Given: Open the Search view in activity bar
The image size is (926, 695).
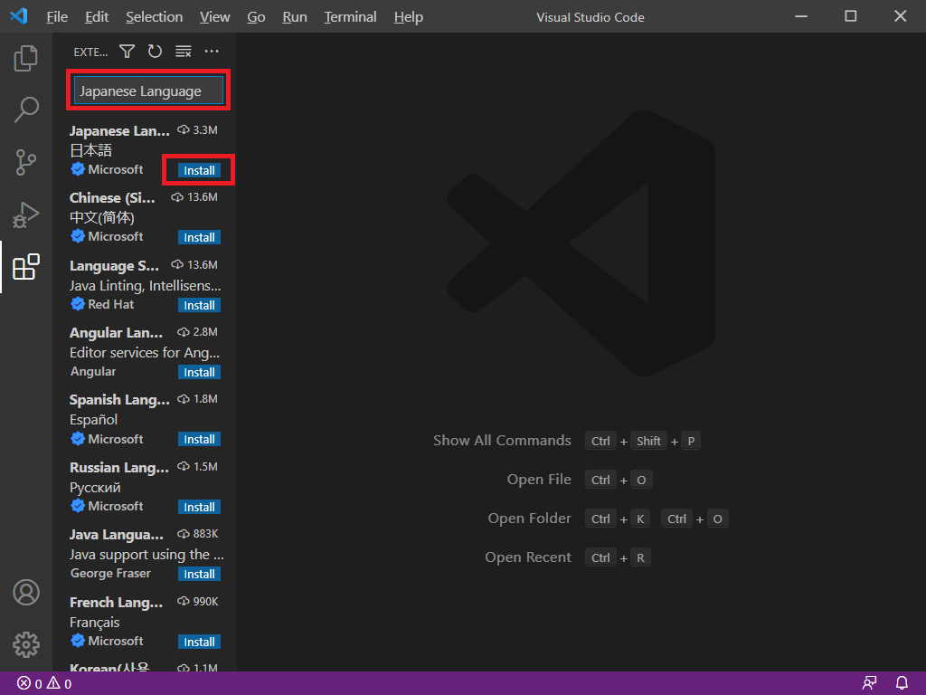Looking at the screenshot, I should point(26,109).
